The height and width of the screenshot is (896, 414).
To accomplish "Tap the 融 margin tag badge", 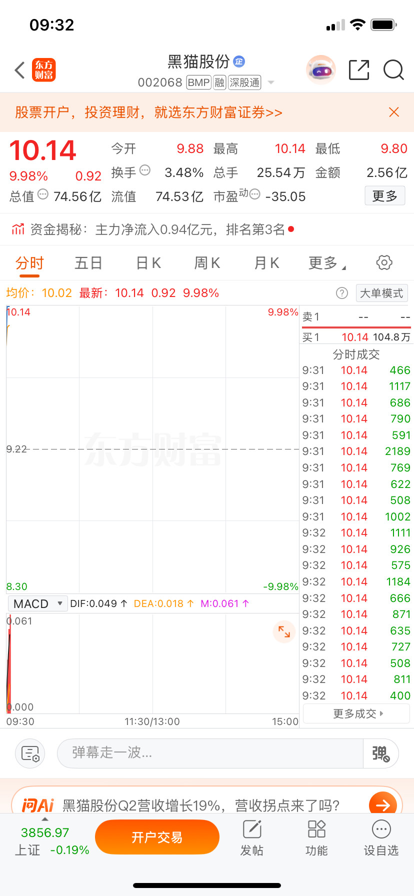I will point(219,82).
